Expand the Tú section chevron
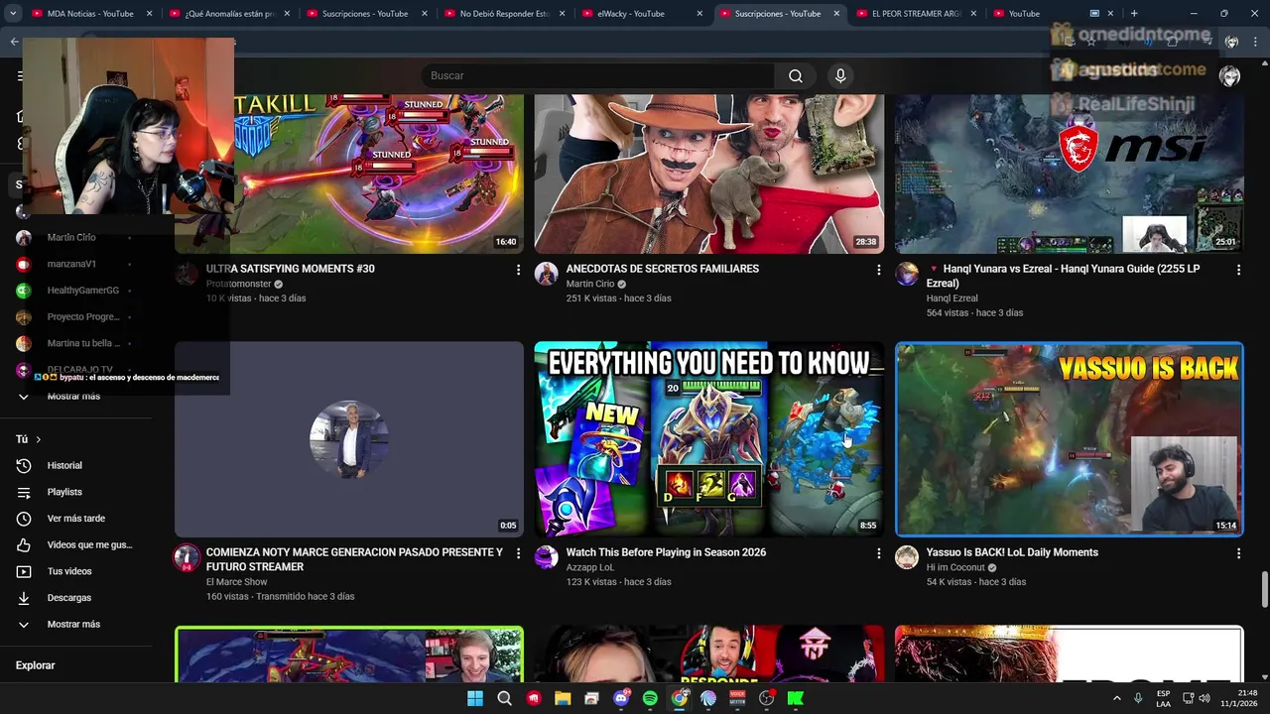Screen dimensions: 1270x714 [x=39, y=439]
